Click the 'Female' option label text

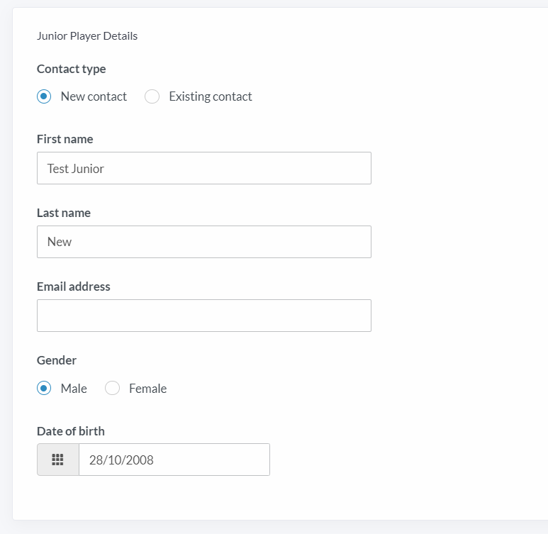click(148, 389)
